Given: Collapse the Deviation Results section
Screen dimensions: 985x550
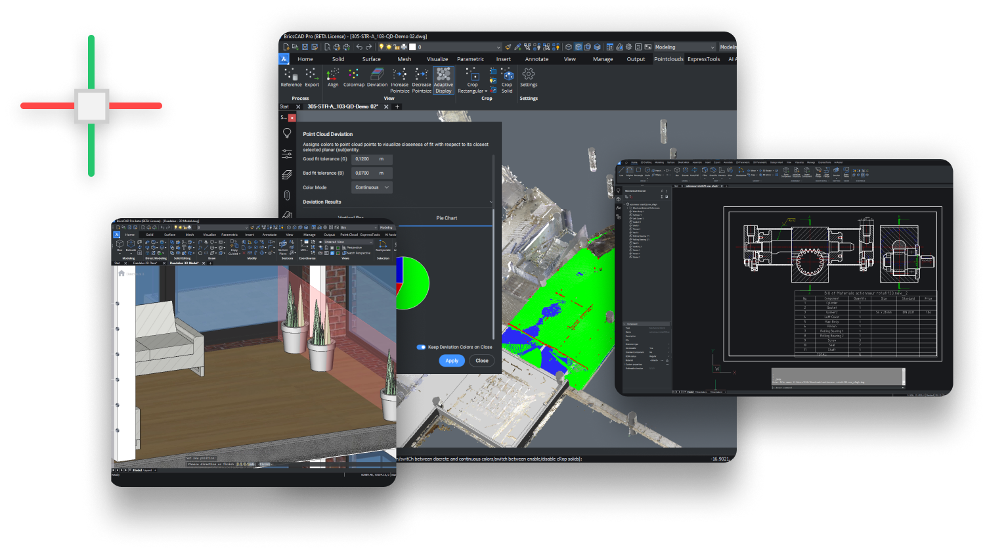Looking at the screenshot, I should (491, 202).
